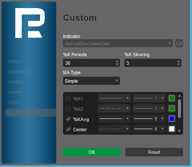Viewport: 192px width, 167px height.
Task: Enable the %K2 line checkbox
Action: (x=68, y=109)
